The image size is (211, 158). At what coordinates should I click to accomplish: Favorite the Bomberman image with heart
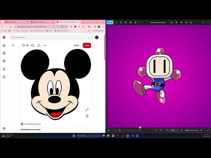coord(115,130)
